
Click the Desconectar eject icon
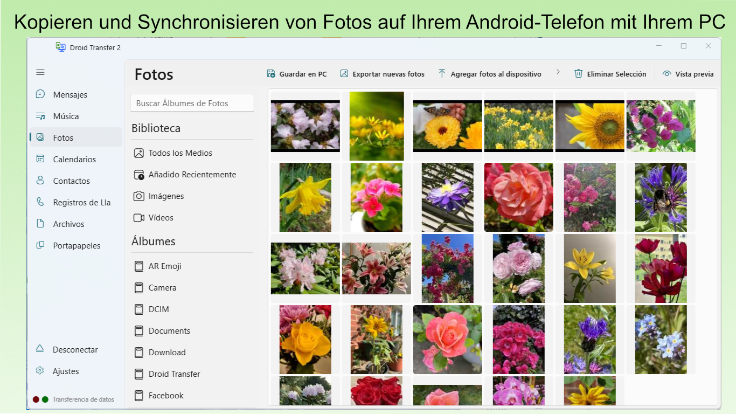40,349
